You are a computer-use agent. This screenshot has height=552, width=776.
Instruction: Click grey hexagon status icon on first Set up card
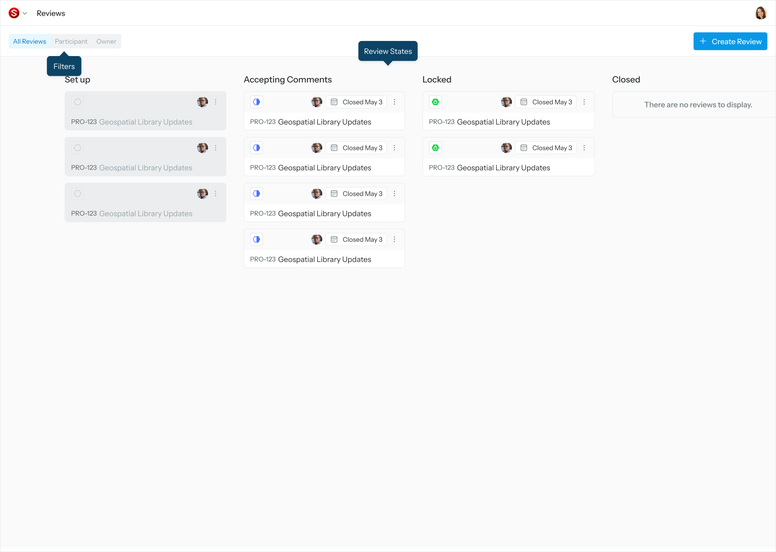tap(78, 102)
